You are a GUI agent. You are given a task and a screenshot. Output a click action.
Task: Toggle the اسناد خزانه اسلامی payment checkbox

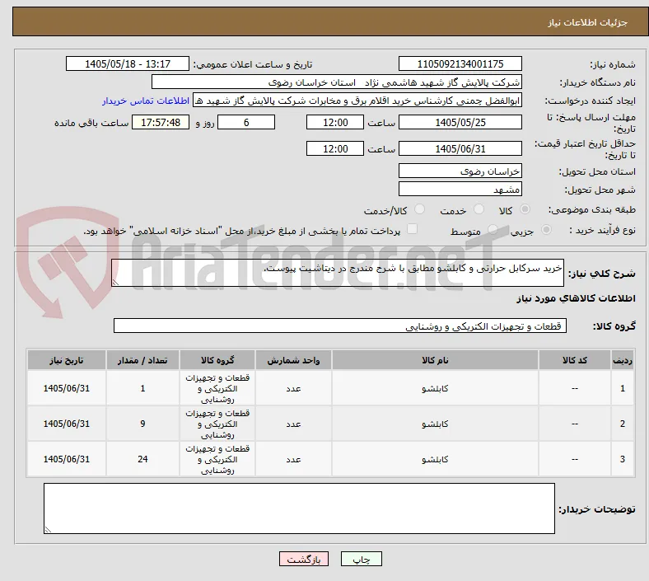(x=413, y=229)
